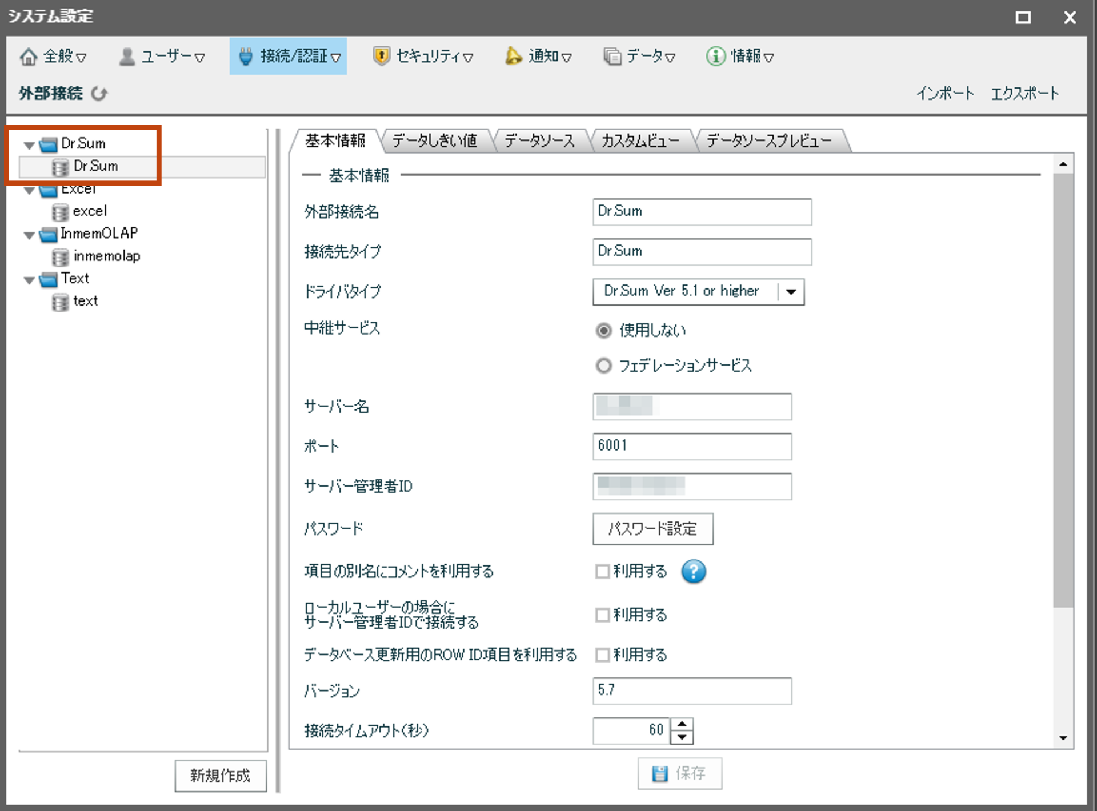Click the Text folder icon in the tree
This screenshot has height=811, width=1097.
tap(48, 279)
